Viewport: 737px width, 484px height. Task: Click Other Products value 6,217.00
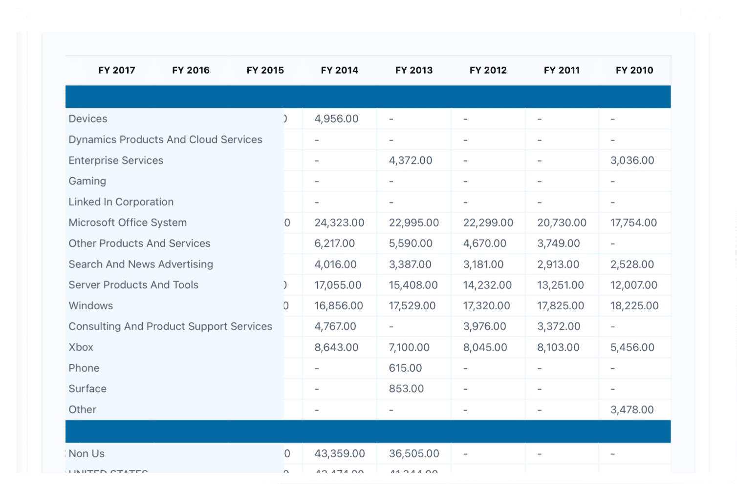tap(335, 243)
